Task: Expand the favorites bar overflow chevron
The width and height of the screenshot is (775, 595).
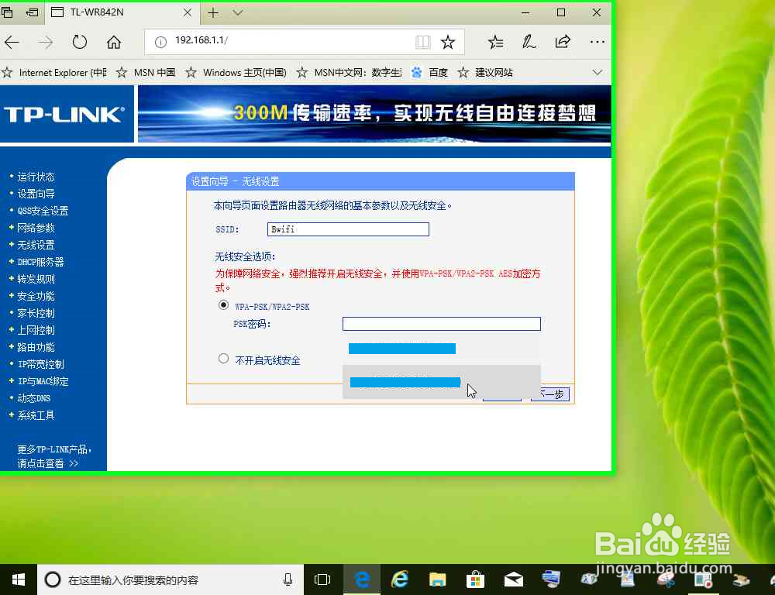Action: click(598, 72)
